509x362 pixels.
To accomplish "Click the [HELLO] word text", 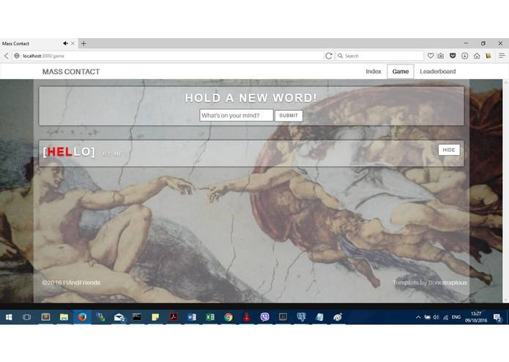I will pos(69,152).
